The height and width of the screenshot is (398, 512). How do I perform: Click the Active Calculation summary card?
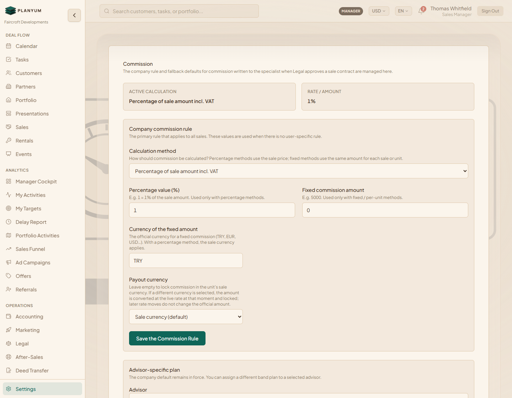209,97
